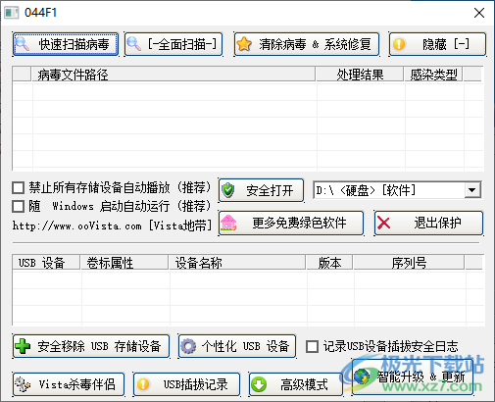This screenshot has width=495, height=402.
Task: Click the 智能升级 & 更新 button
Action: pyautogui.click(x=413, y=377)
